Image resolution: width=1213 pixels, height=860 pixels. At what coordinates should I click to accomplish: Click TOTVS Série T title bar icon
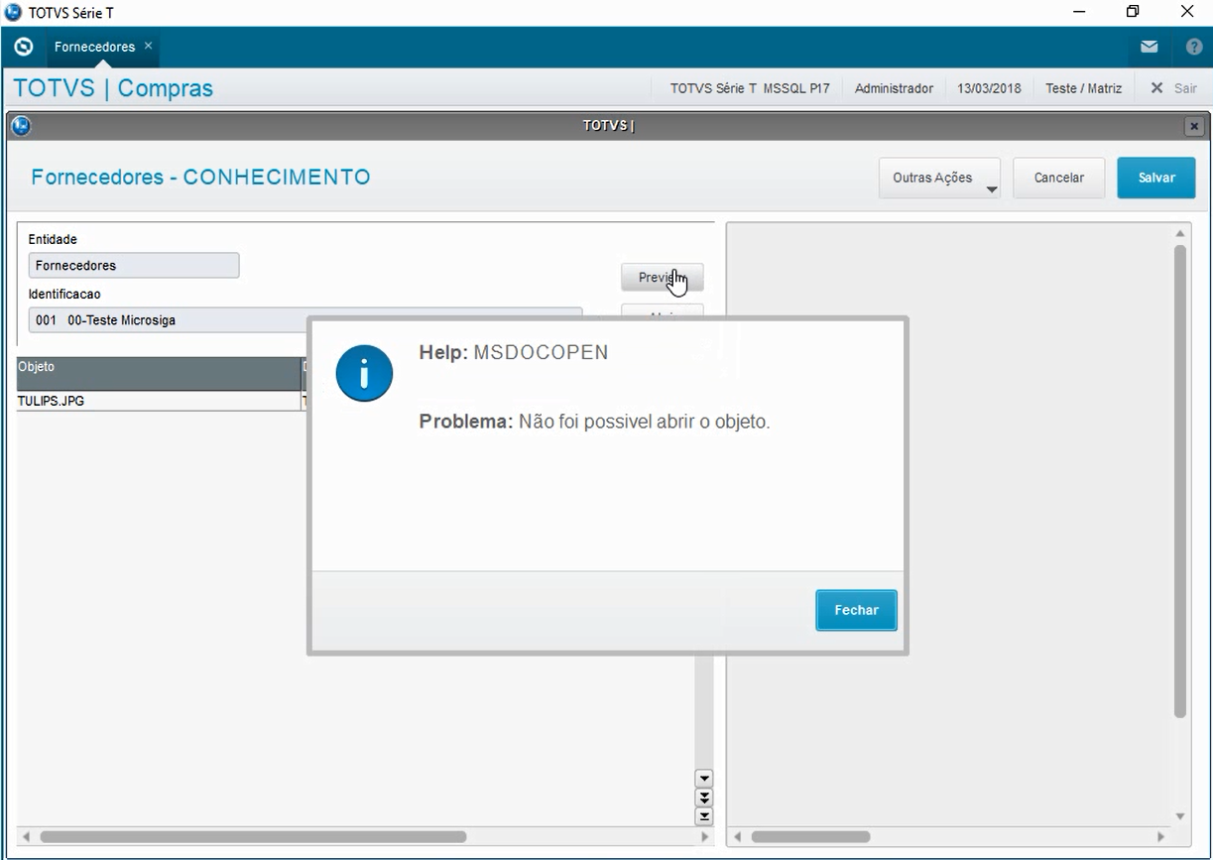[x=13, y=12]
